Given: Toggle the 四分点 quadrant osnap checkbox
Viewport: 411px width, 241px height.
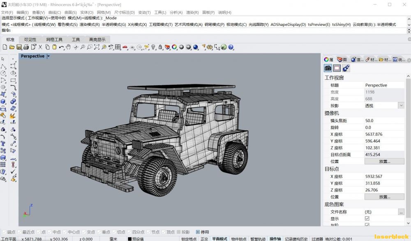Looking at the screenshot, I should 129,232.
